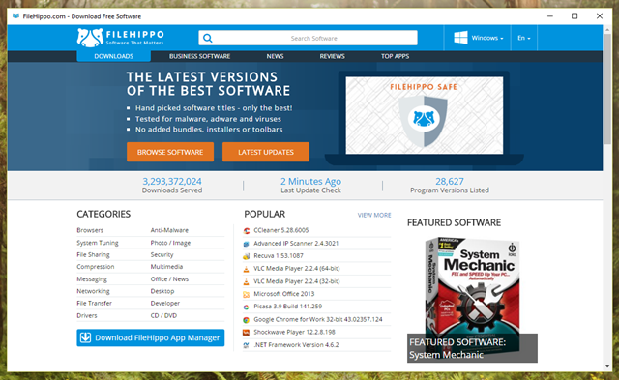Open Microsoft Office 2013 link

point(283,294)
